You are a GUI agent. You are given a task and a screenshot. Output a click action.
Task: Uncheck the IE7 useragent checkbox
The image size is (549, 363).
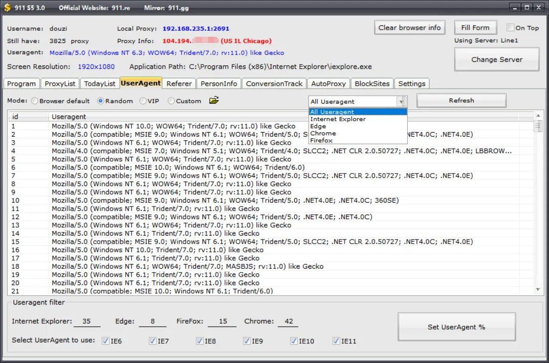[152, 340]
